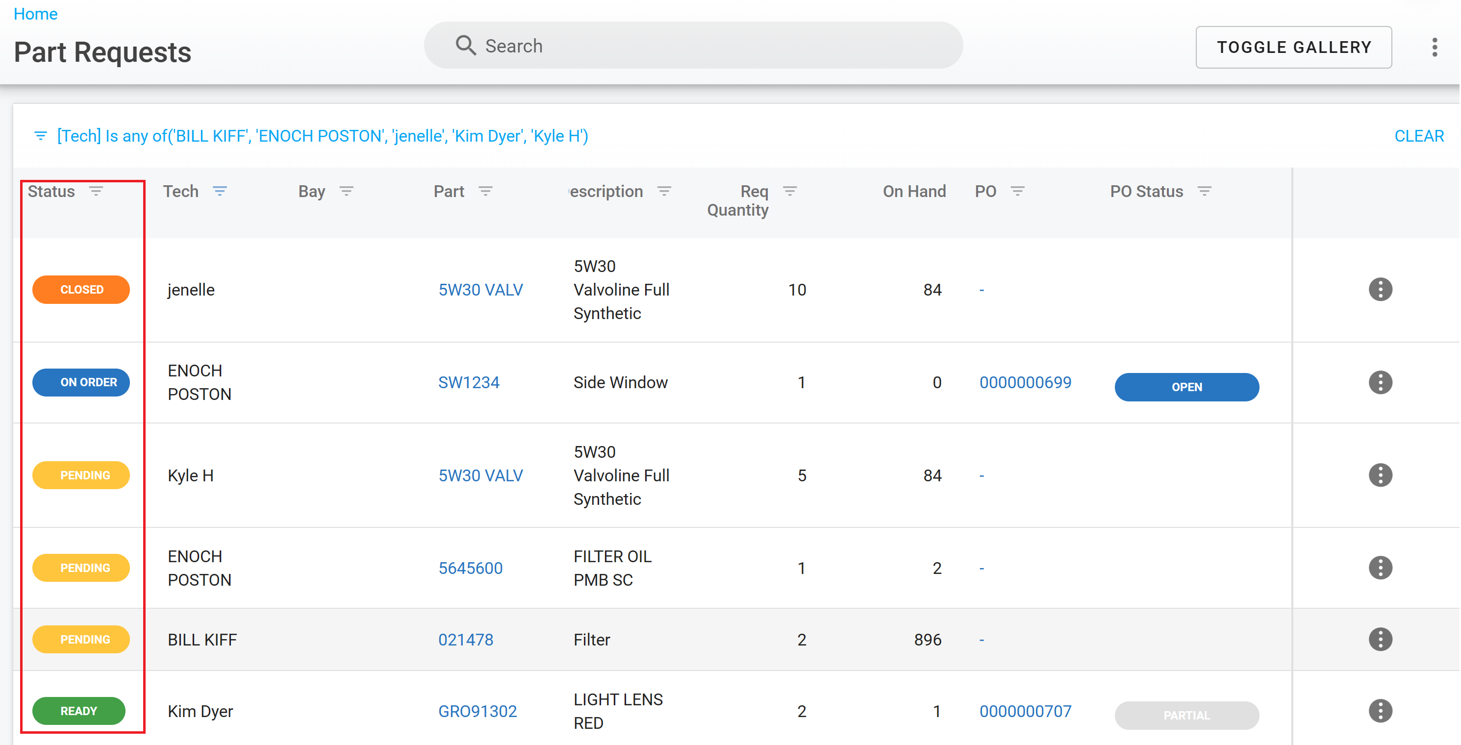Click the Description column filter icon
The width and height of the screenshot is (1461, 745).
(664, 191)
